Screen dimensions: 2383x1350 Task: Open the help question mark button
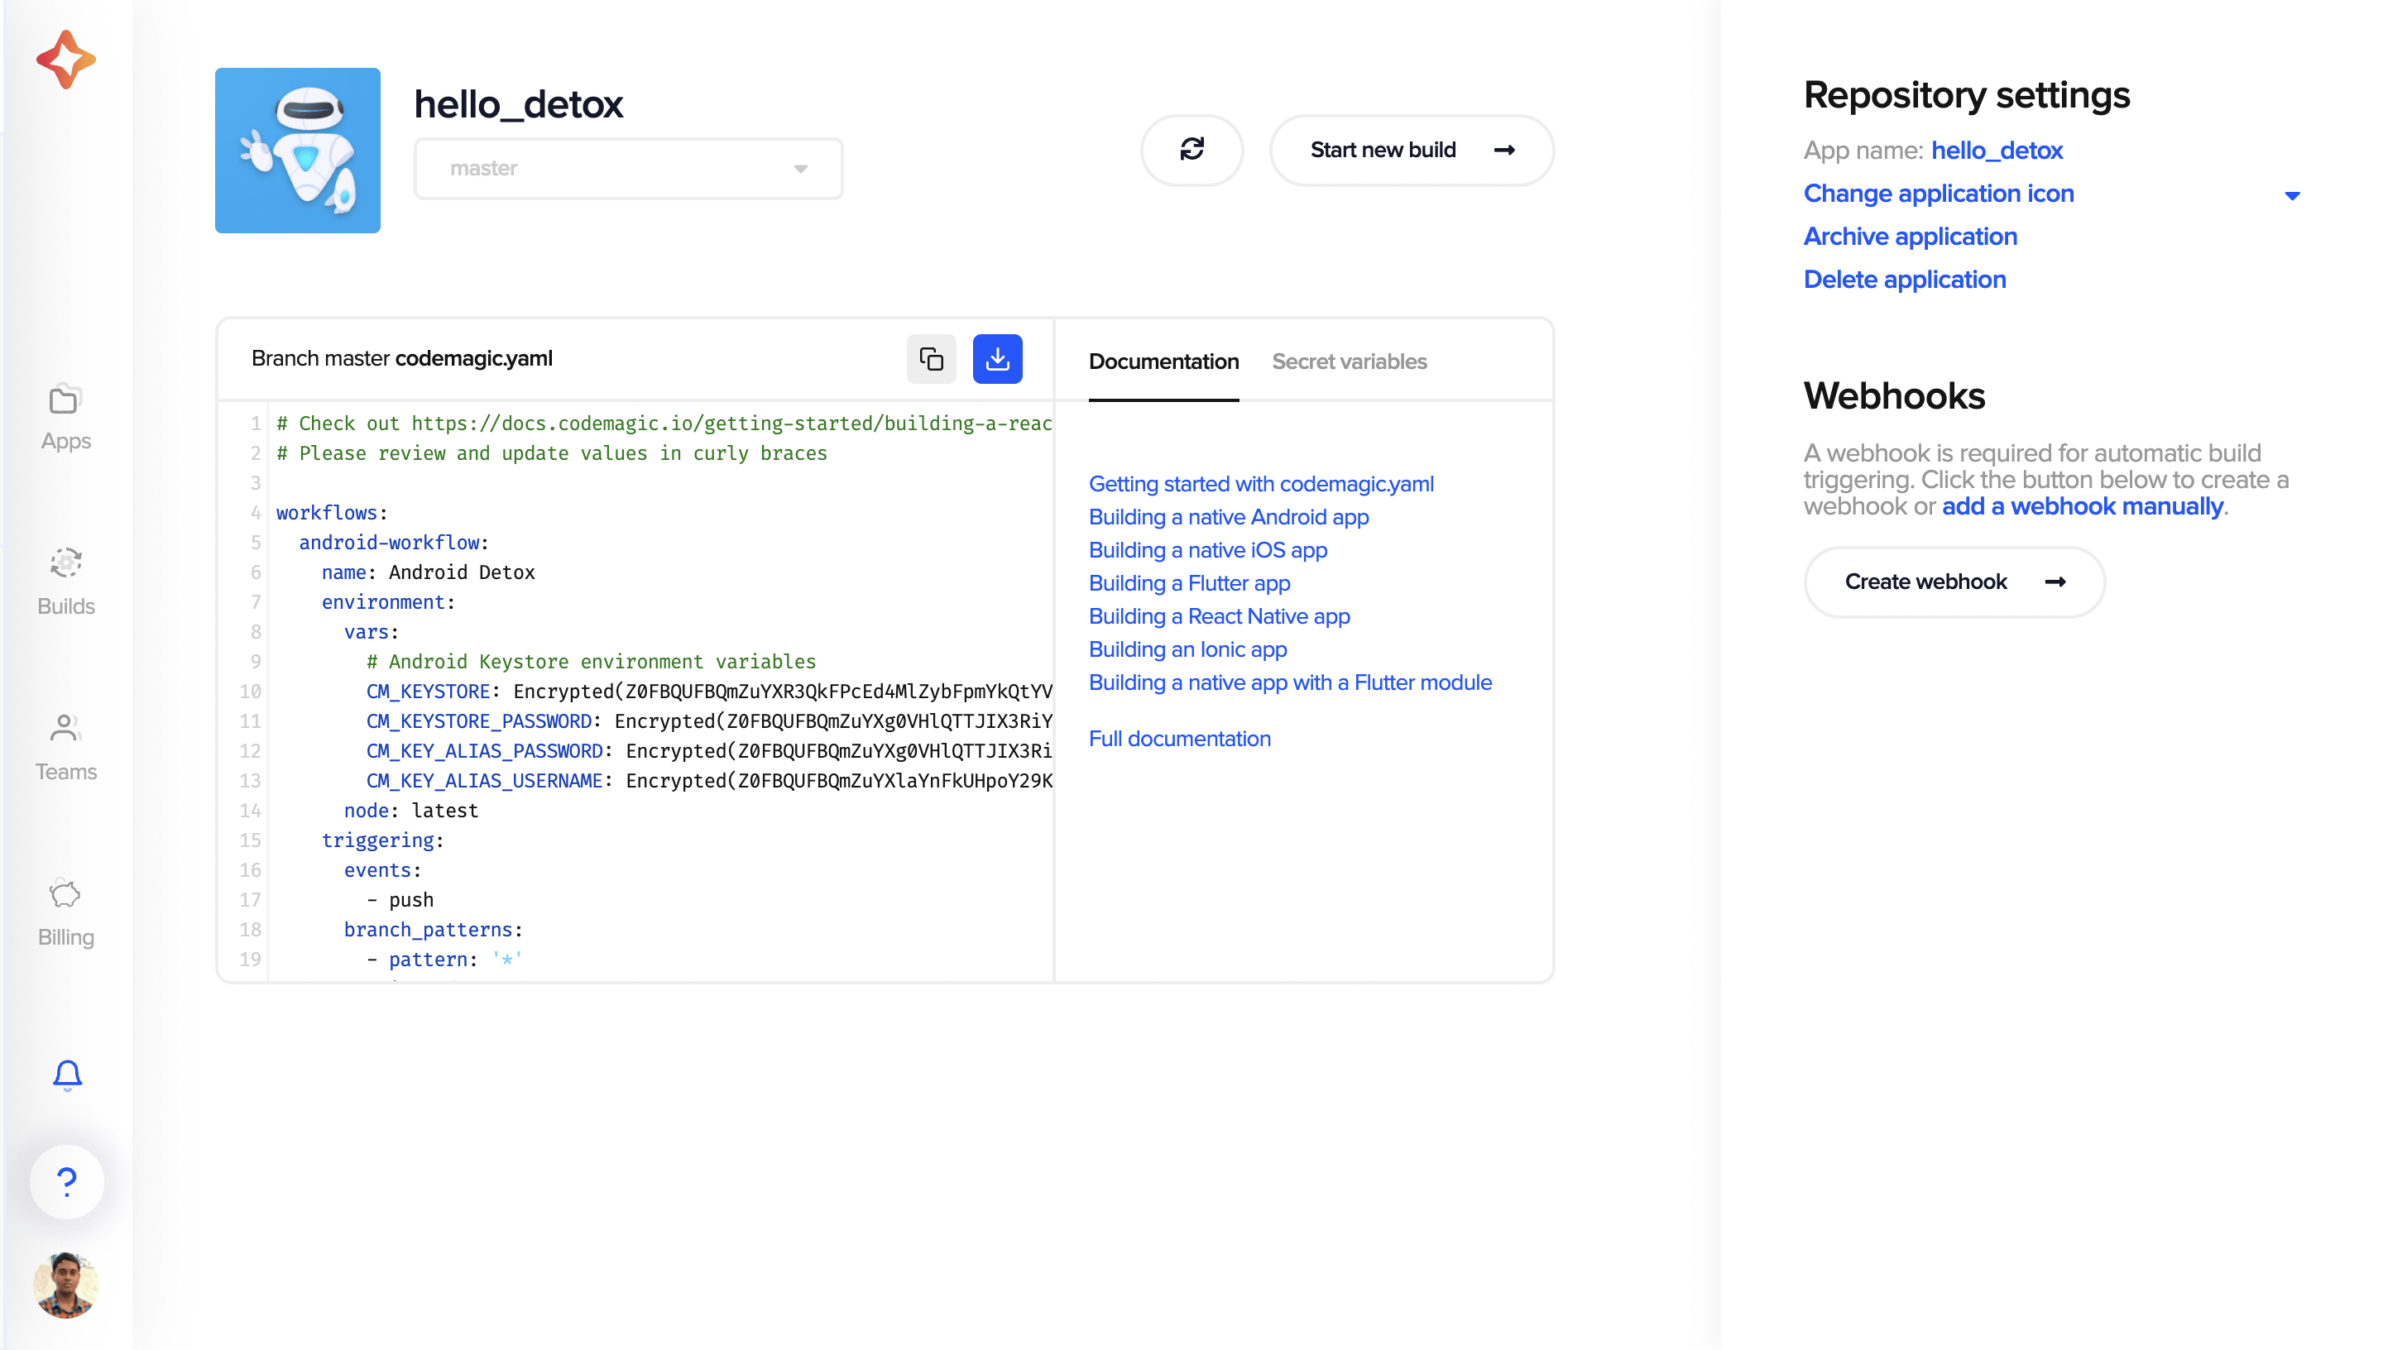coord(67,1180)
